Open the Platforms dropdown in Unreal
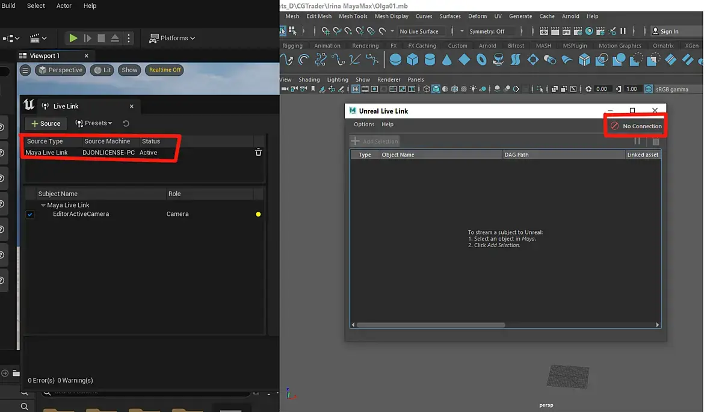 pyautogui.click(x=172, y=38)
